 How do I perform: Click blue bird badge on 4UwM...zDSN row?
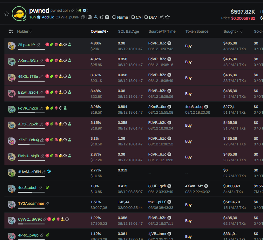coord(49,171)
